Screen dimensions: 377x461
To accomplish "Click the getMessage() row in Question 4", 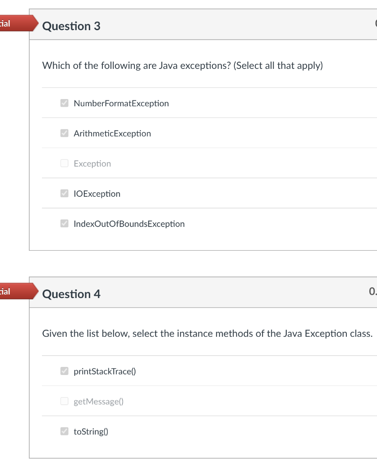I will [x=203, y=401].
